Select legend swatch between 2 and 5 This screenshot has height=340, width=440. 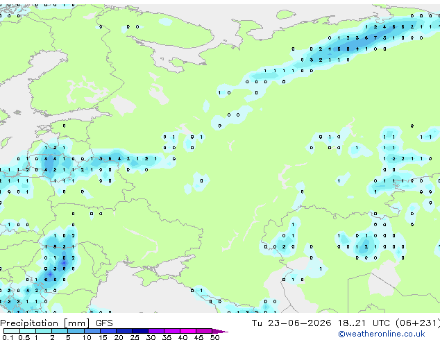[60, 331]
